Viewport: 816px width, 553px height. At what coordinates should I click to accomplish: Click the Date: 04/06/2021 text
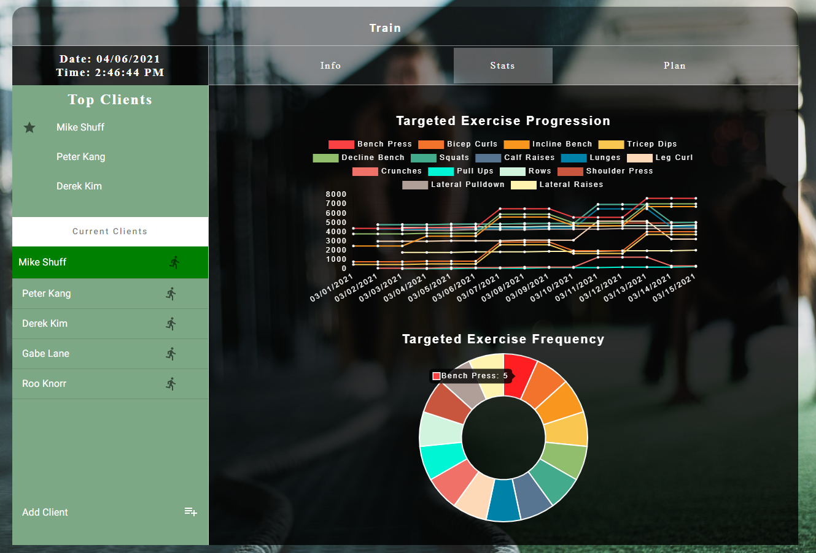[110, 59]
